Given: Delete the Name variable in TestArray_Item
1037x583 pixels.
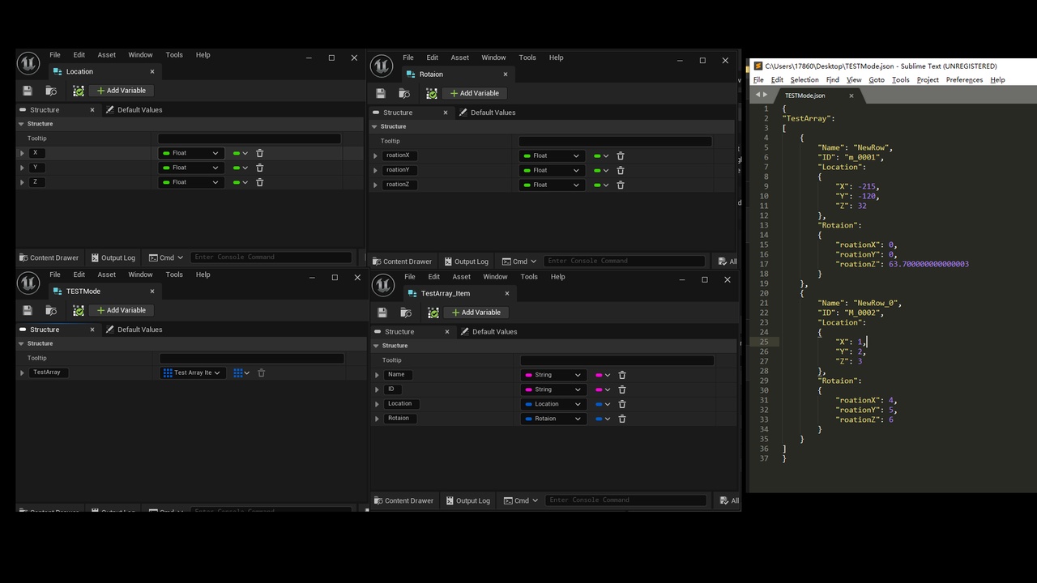Looking at the screenshot, I should point(622,375).
